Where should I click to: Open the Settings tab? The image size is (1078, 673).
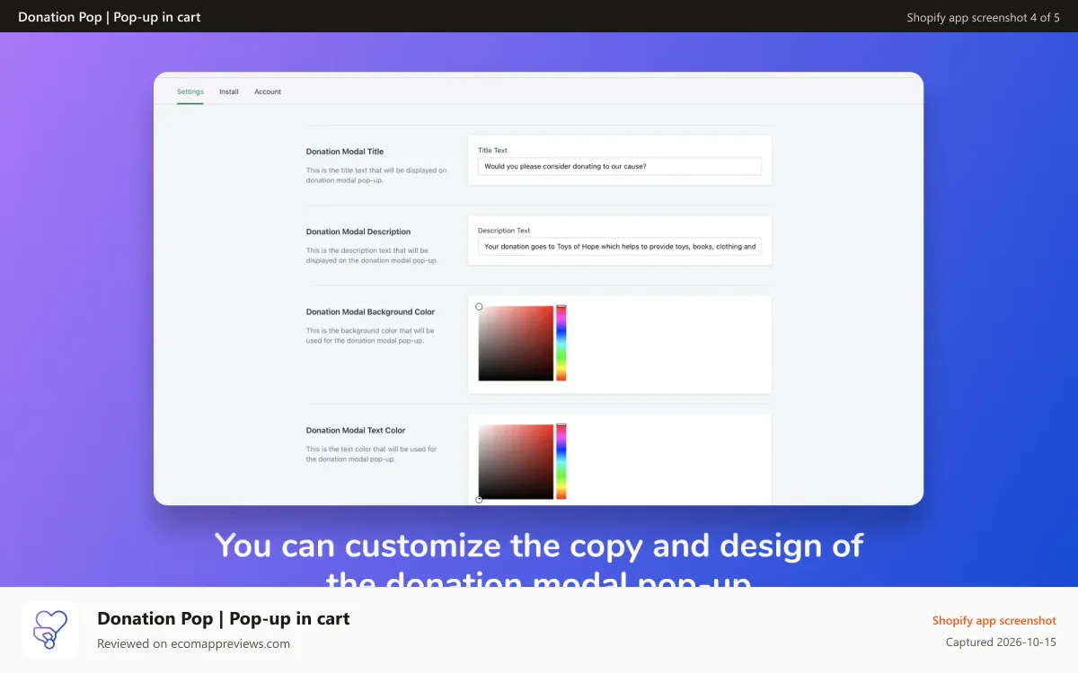(190, 92)
